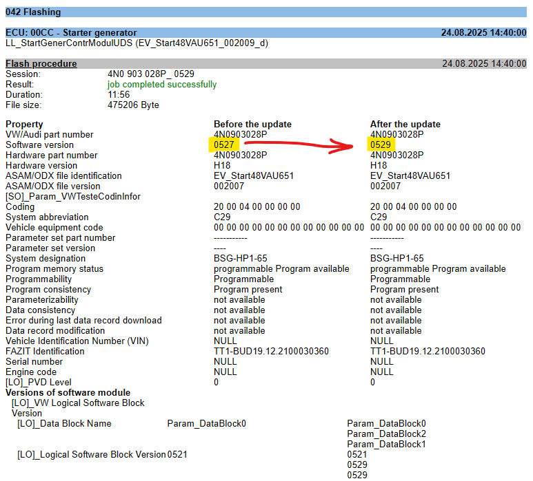Screen dimensions: 533x481
Task: Click '[LO]_Logical Software Block Version' label
Action: (x=92, y=455)
